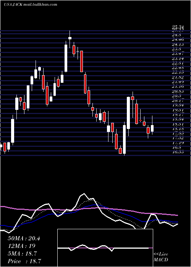Click the 19.84 price axis label
191x267 pixels.
click(x=178, y=105)
